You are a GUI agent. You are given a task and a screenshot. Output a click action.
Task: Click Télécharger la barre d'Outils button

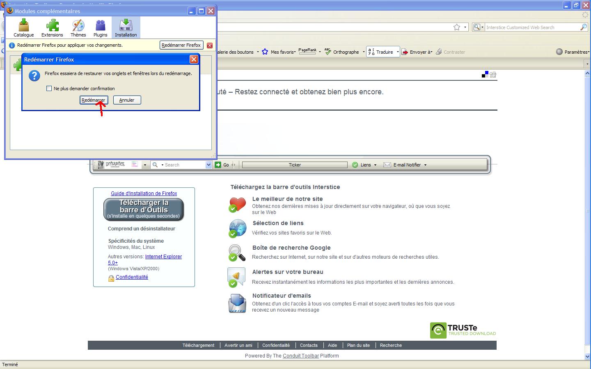(x=144, y=209)
